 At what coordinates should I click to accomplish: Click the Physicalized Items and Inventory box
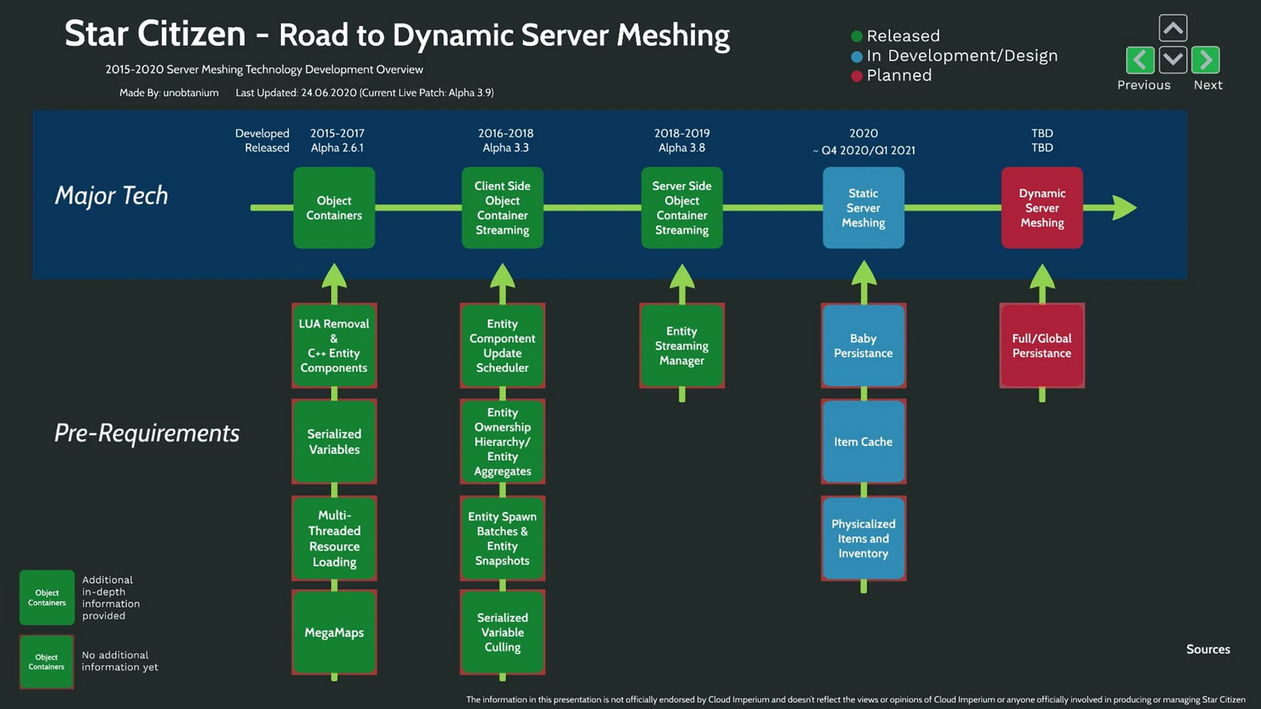863,538
